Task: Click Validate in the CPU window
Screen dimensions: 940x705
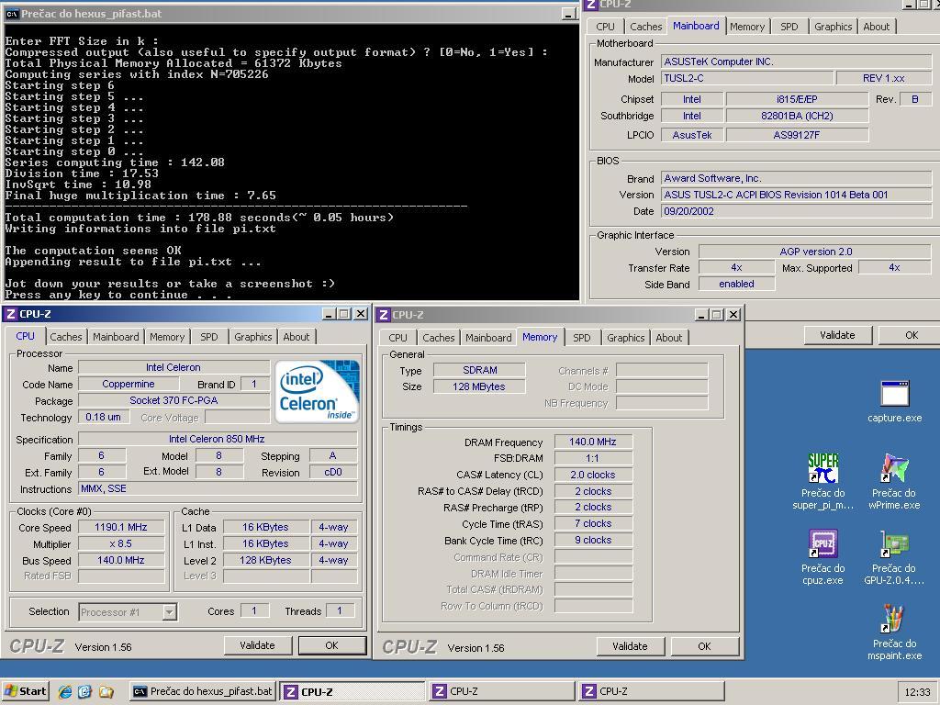Action: (257, 645)
